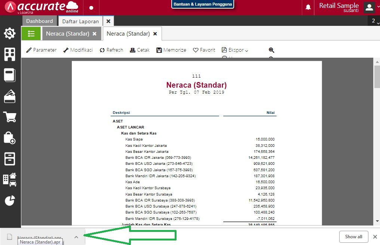The height and width of the screenshot is (245, 380).
Task: Switch to the Dashboard tab
Action: (x=39, y=21)
